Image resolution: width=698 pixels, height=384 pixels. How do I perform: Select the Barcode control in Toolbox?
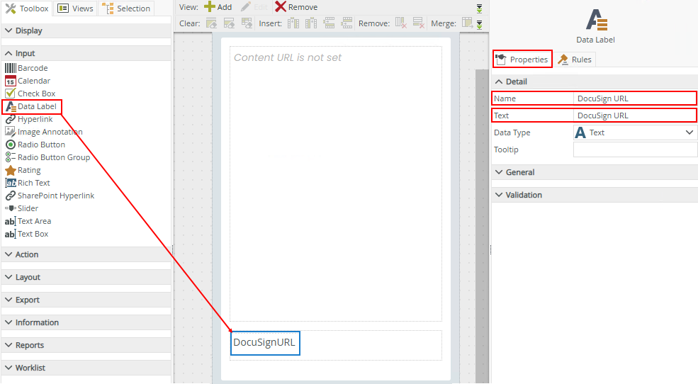click(27, 68)
